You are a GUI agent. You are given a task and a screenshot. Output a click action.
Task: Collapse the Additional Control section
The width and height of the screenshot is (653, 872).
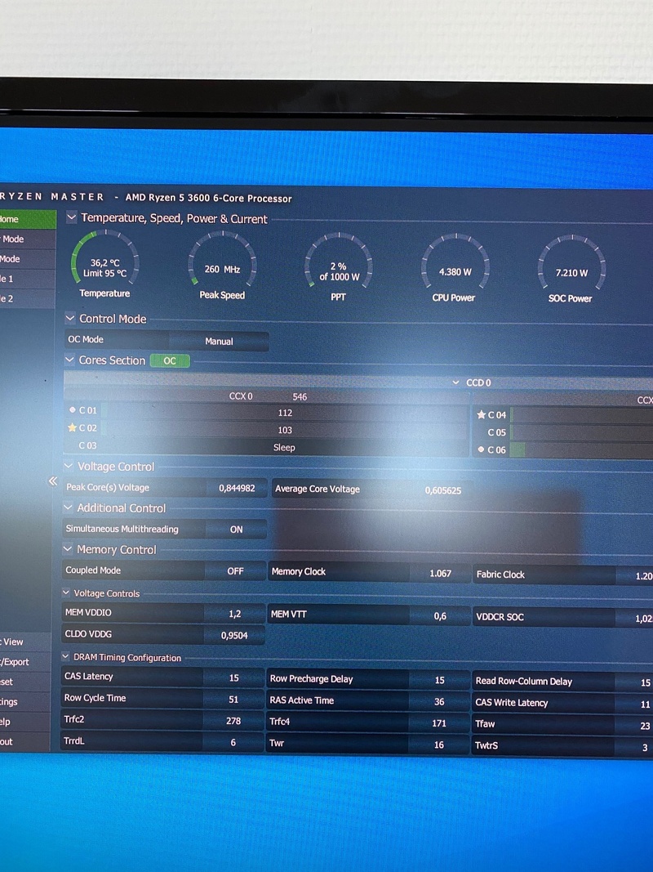[x=68, y=508]
